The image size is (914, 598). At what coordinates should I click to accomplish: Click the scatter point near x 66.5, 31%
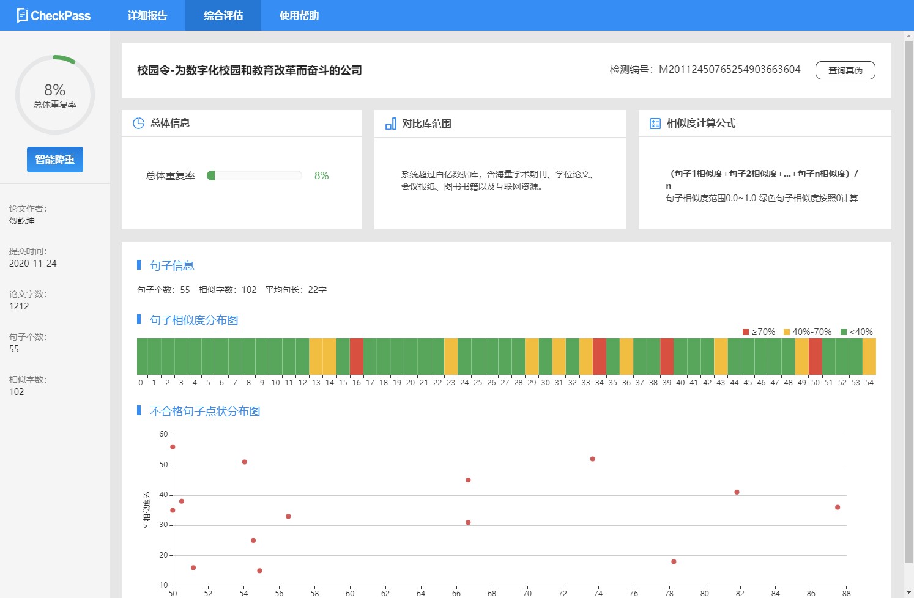pyautogui.click(x=468, y=523)
